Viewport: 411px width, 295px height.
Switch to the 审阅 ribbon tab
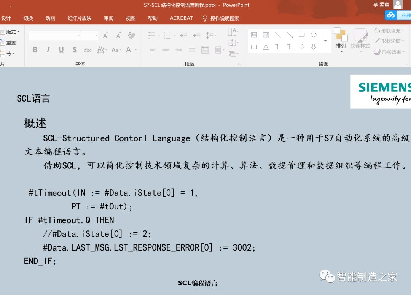(108, 18)
